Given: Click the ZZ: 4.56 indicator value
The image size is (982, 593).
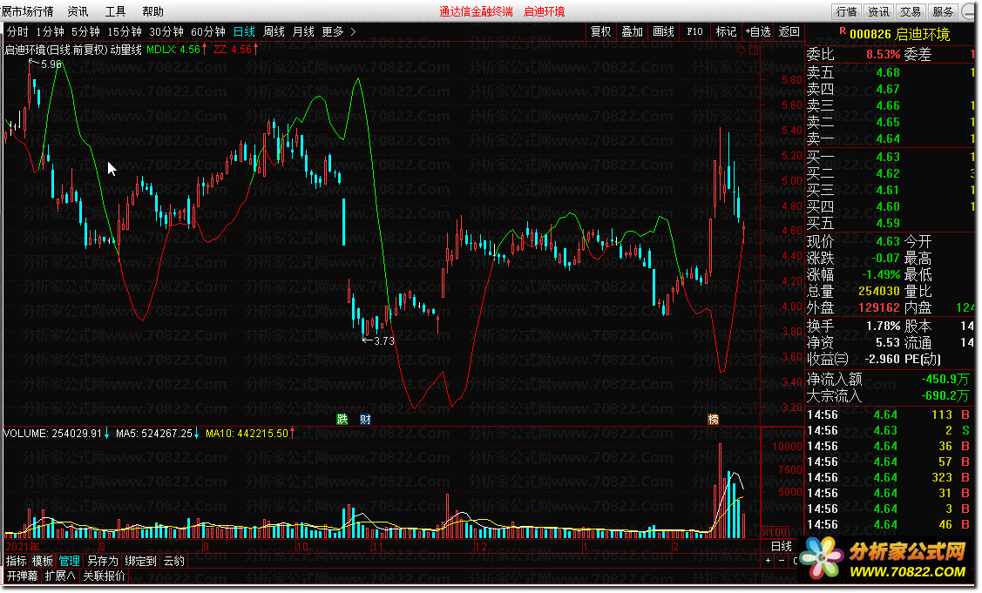Looking at the screenshot, I should [x=236, y=50].
